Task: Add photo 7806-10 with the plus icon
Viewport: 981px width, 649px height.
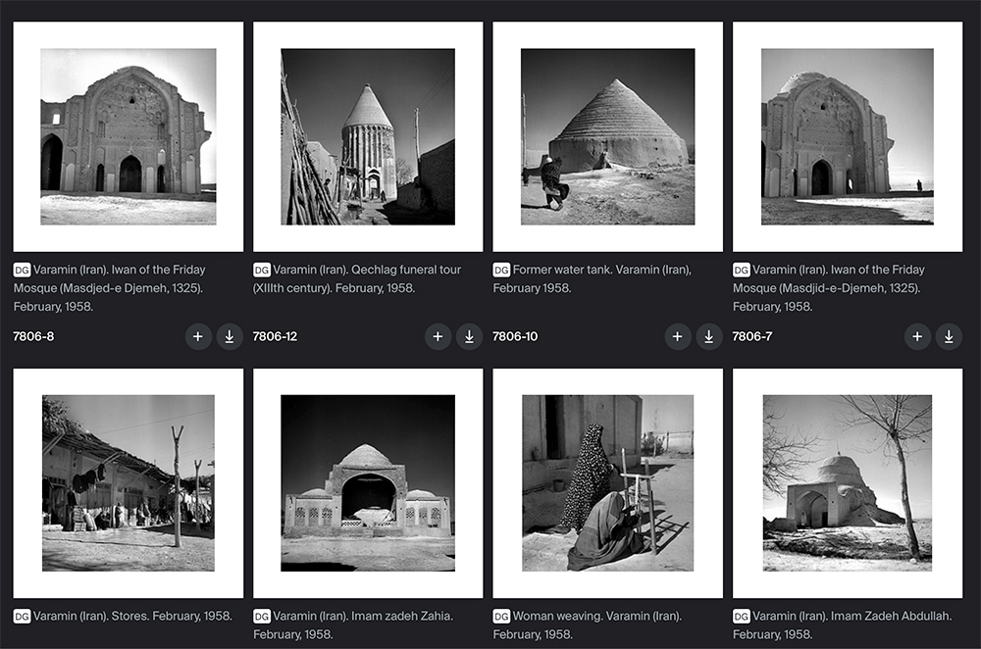Action: point(678,337)
